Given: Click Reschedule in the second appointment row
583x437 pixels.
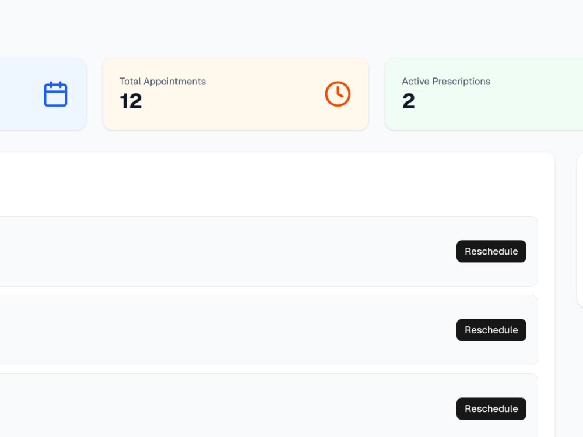Looking at the screenshot, I should tap(491, 330).
